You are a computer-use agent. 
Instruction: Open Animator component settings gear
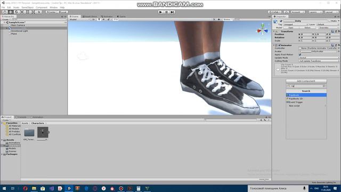(x=339, y=45)
